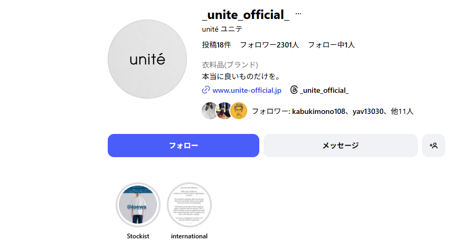Show the 他11人 mutual followers

click(402, 111)
